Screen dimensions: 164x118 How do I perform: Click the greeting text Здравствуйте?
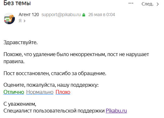21,43
